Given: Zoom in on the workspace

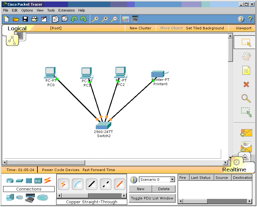Looking at the screenshot, I should click(95, 19).
